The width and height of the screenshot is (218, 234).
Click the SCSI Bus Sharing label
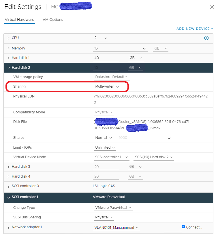coord(27,217)
